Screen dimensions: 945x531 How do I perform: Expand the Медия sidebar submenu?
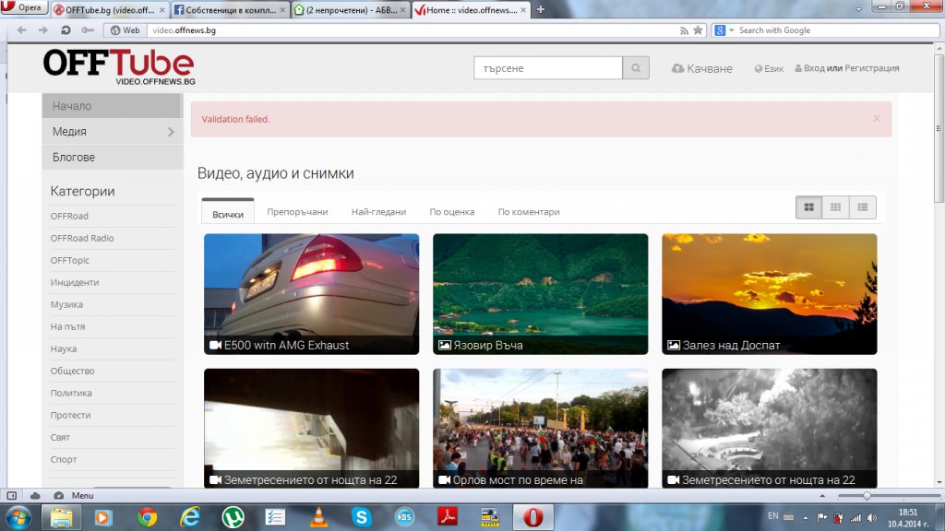(x=171, y=132)
